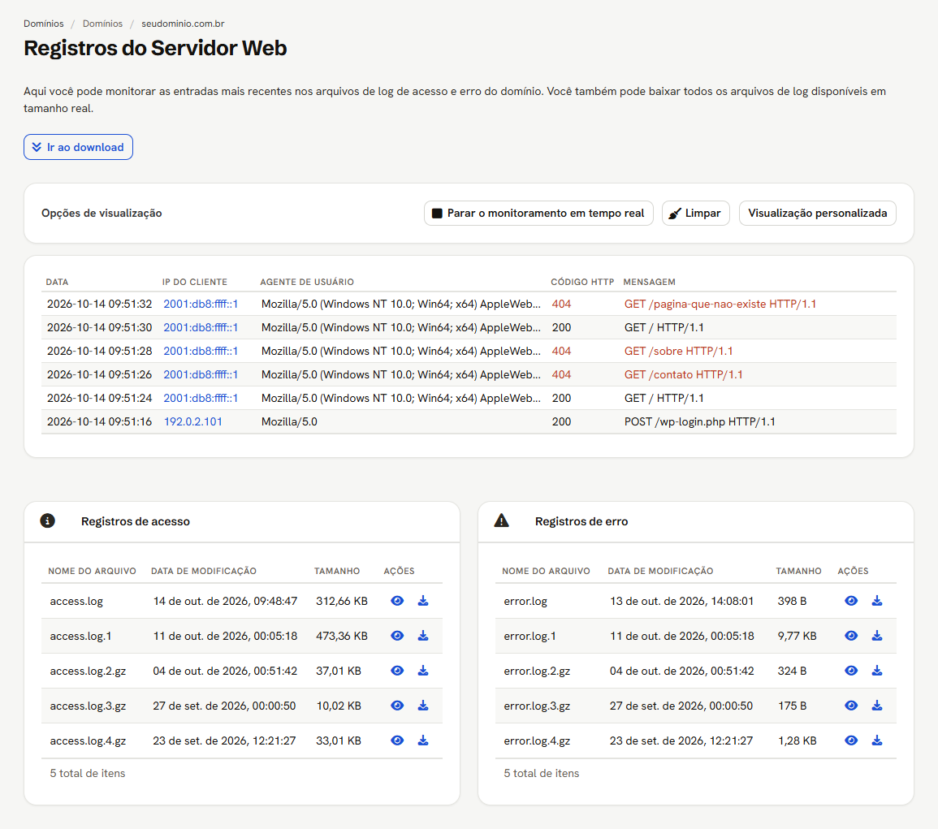Select the 14 de out. 09:48:47 date
Image resolution: width=938 pixels, height=829 pixels.
point(225,601)
